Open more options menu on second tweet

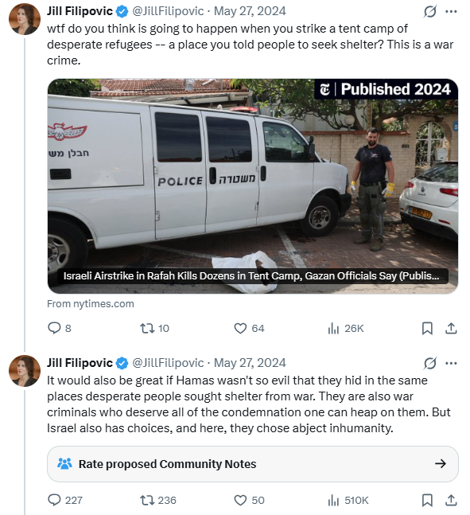[451, 363]
